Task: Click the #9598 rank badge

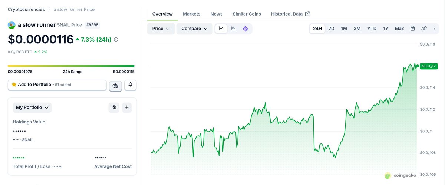Action: (x=93, y=25)
